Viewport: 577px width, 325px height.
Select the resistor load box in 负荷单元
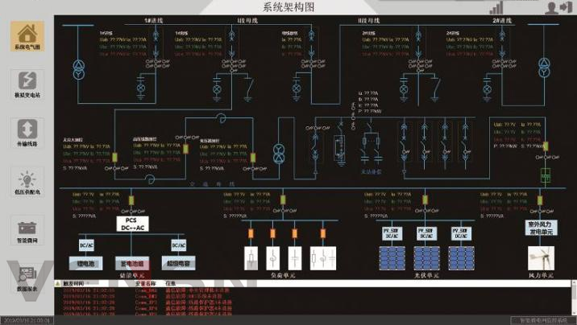click(251, 258)
